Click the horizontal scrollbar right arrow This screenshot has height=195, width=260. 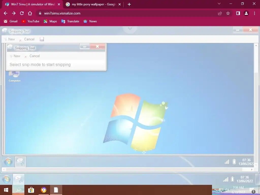[x=252, y=169]
